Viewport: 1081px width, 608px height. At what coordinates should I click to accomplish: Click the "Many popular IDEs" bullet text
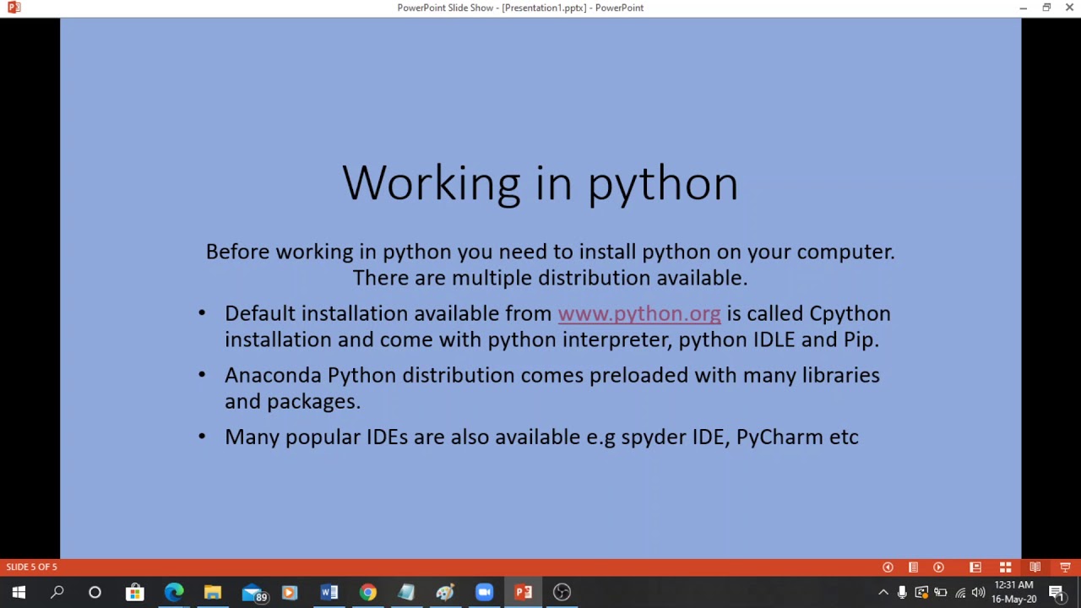541,437
